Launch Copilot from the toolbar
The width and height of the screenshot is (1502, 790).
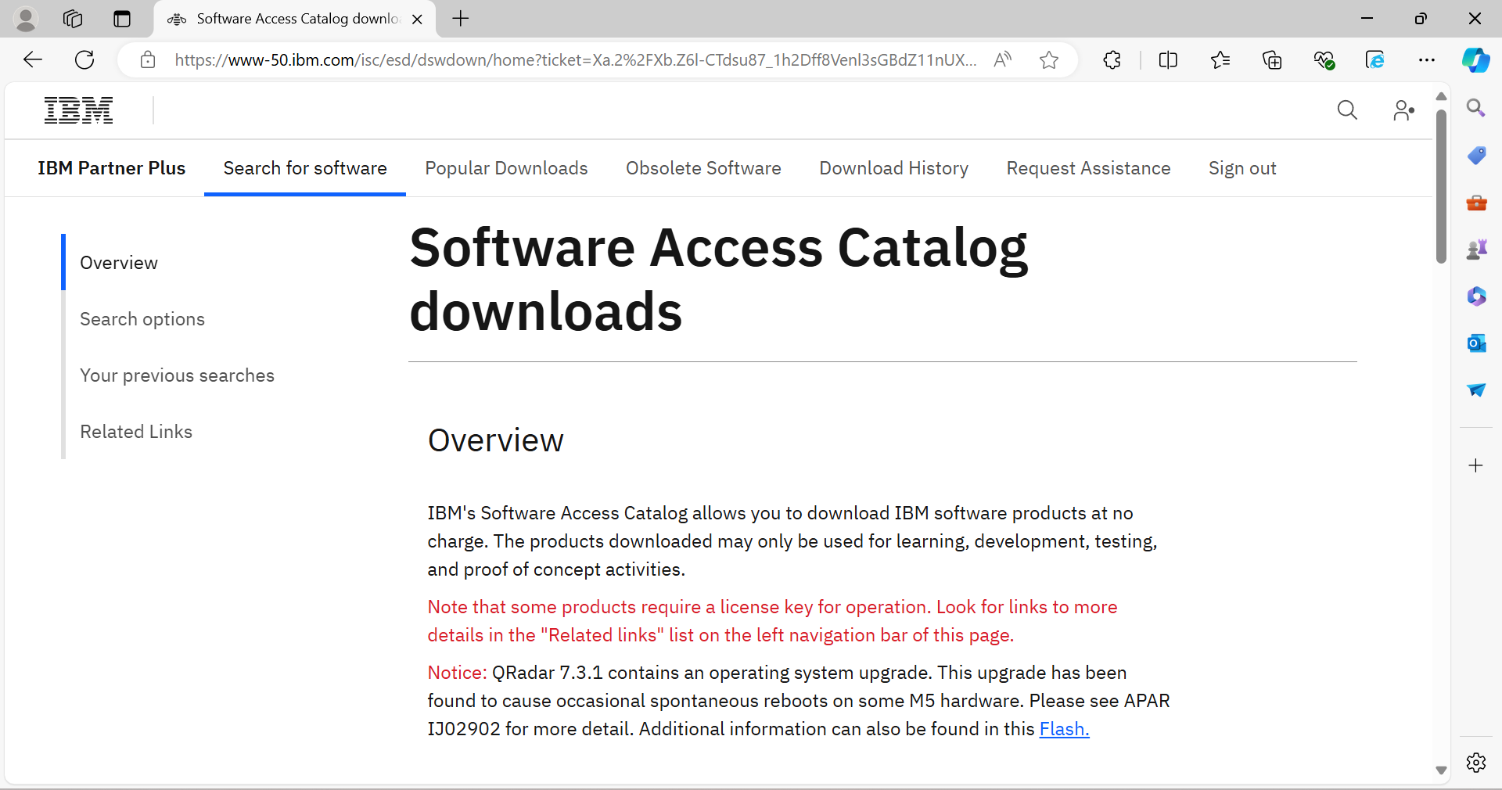[x=1476, y=59]
